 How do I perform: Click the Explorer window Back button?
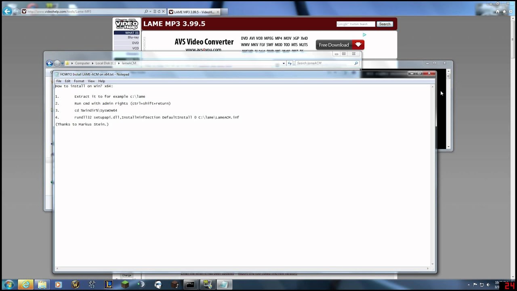(x=49, y=63)
